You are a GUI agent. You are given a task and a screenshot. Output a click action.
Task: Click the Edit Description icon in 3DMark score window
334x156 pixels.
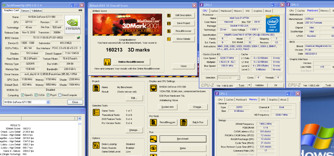click(x=169, y=15)
